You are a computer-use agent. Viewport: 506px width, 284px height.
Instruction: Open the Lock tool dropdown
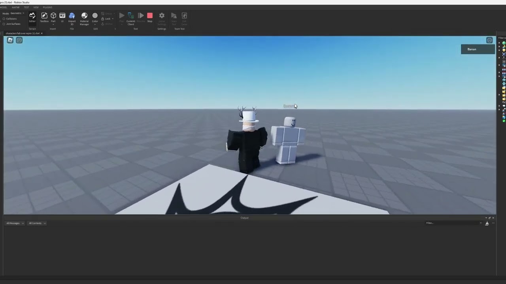pos(113,19)
